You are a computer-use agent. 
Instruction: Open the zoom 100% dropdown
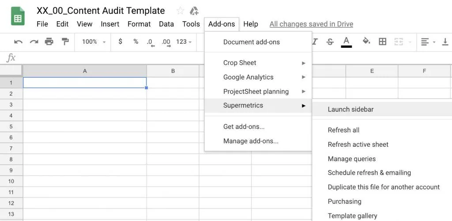(94, 42)
